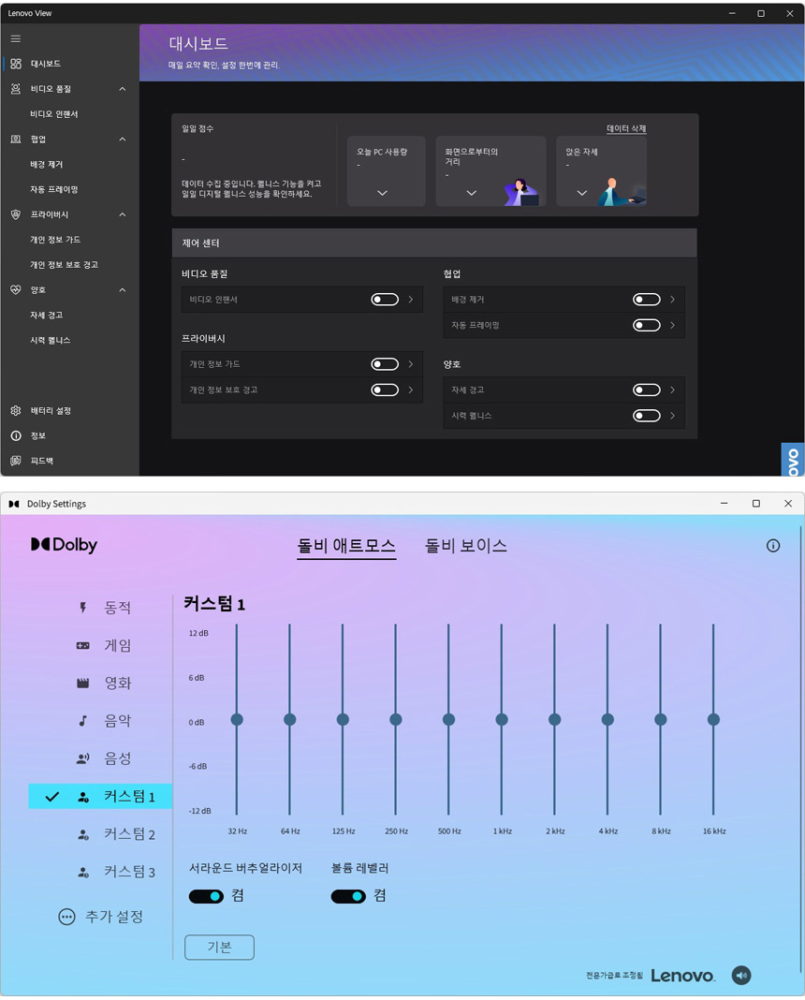Image resolution: width=805 pixels, height=1000 pixels.
Task: Select the 음악 (Music) note profile
Action: tap(83, 721)
